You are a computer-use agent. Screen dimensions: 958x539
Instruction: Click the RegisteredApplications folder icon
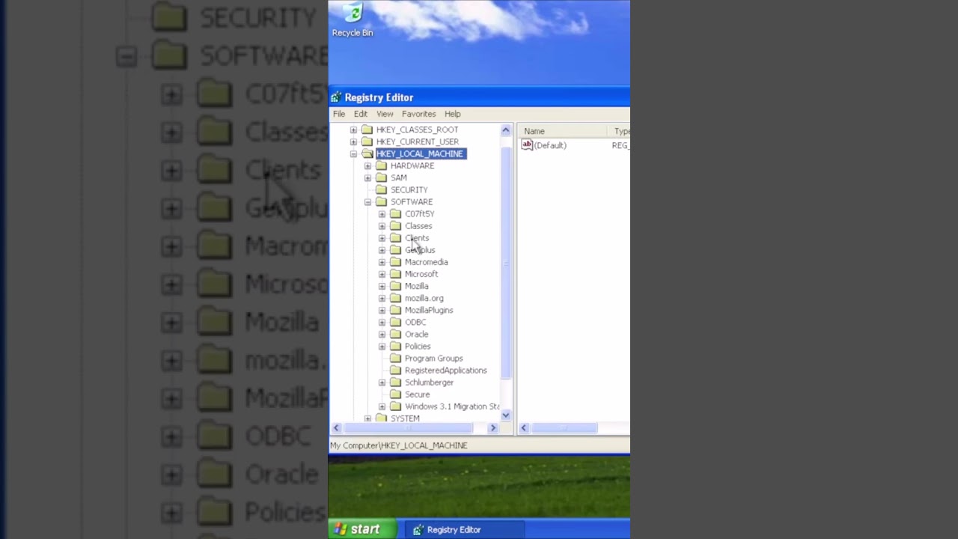(395, 370)
